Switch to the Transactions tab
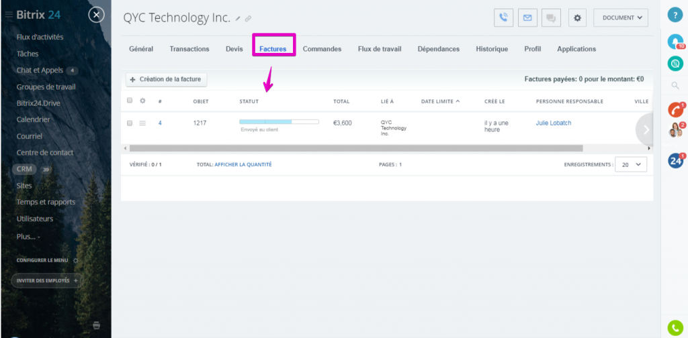The image size is (688, 338). pos(189,49)
